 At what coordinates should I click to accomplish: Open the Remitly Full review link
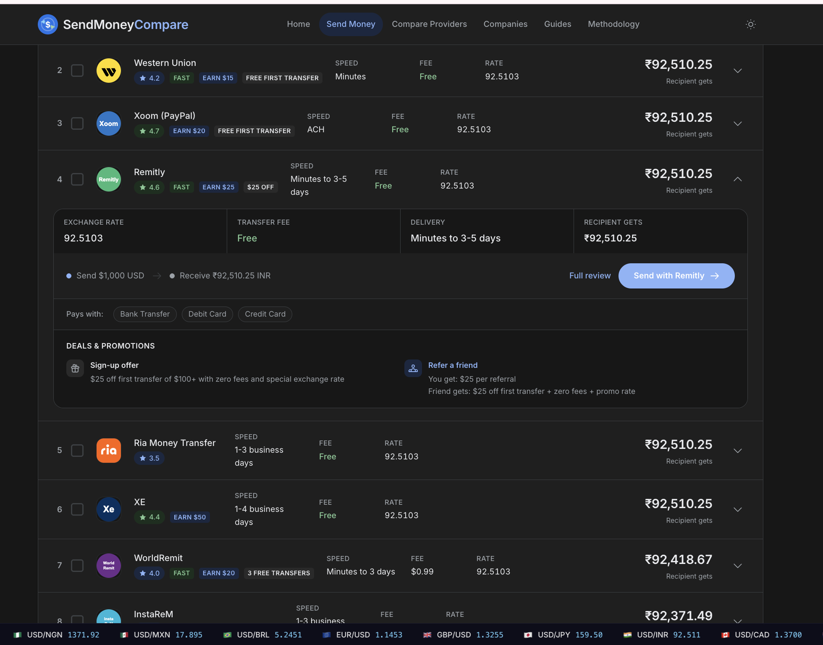pos(590,275)
